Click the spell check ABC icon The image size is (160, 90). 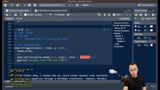46,14
